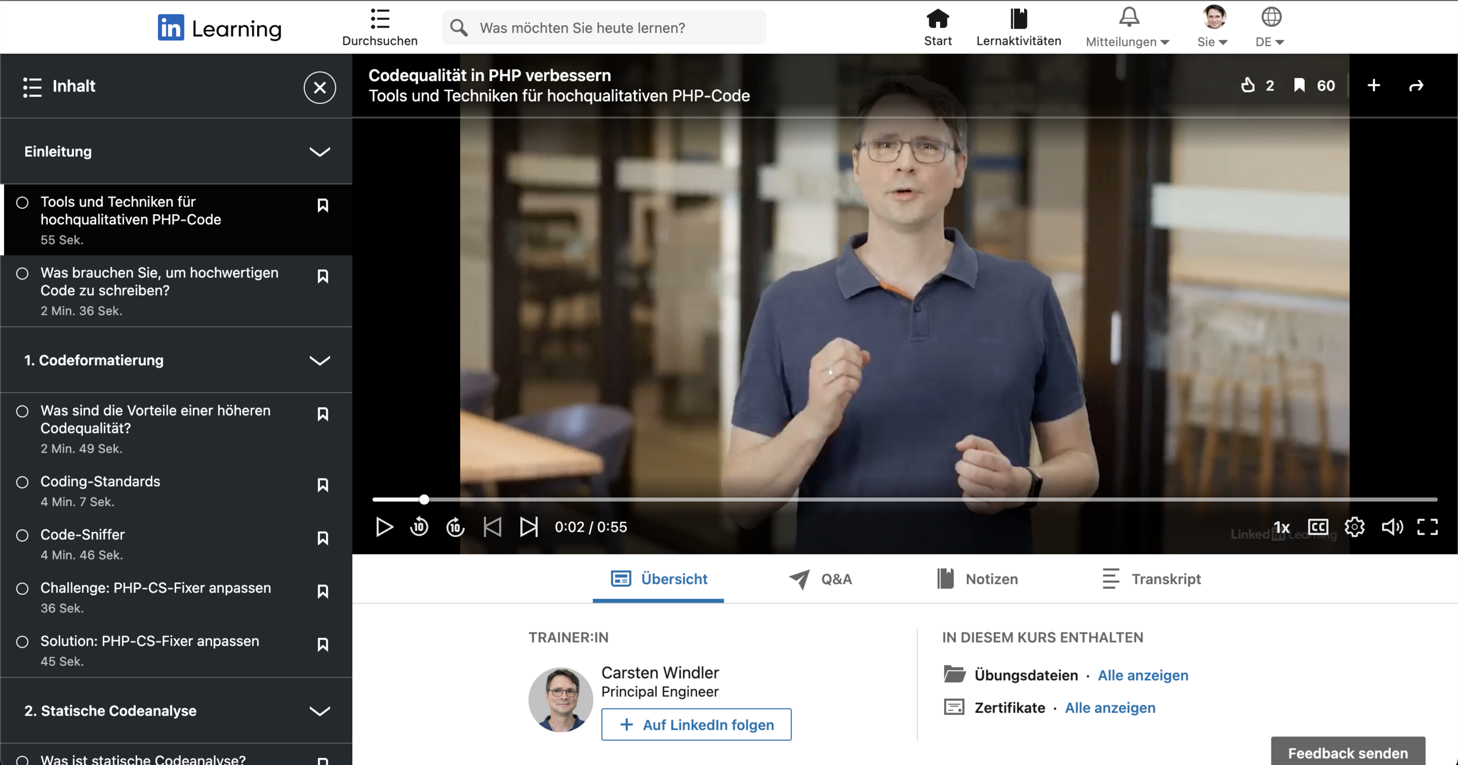The image size is (1458, 765).
Task: Collapse the 1. Codeformatierung section
Action: click(319, 360)
